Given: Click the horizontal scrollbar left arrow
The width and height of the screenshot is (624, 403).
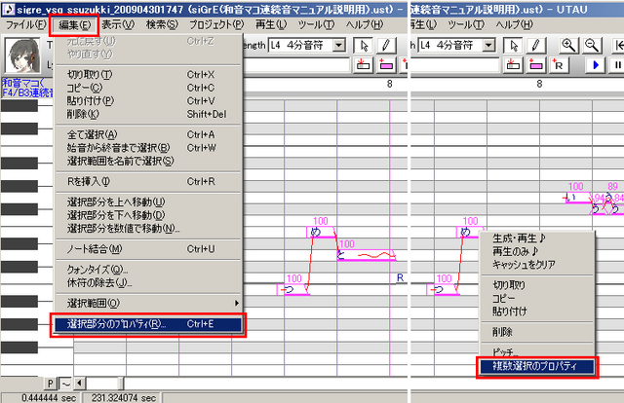Looking at the screenshot, I should tap(80, 384).
